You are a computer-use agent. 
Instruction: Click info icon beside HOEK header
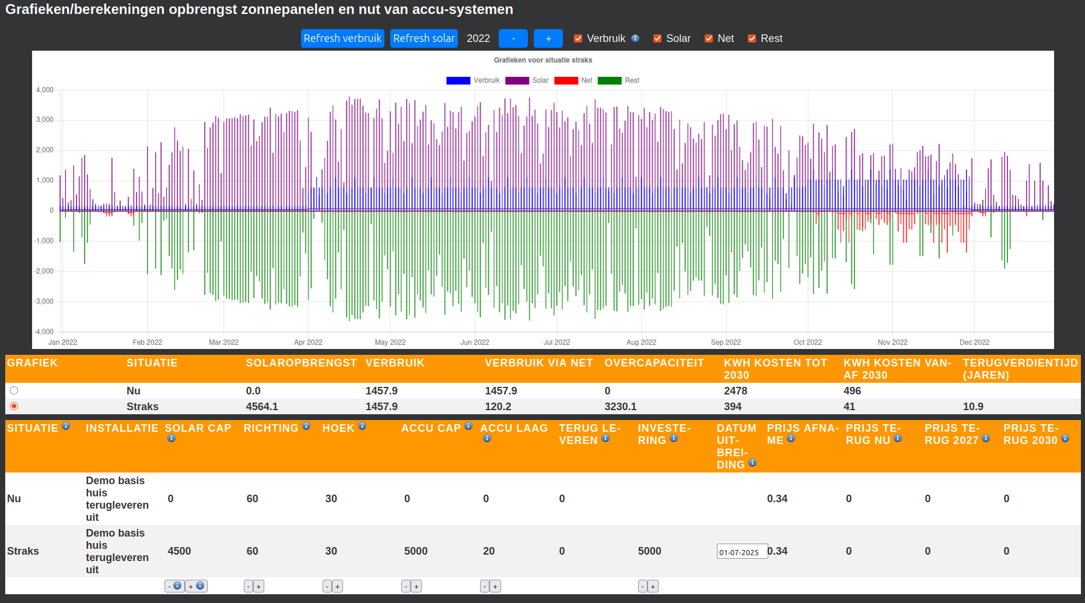[362, 426]
